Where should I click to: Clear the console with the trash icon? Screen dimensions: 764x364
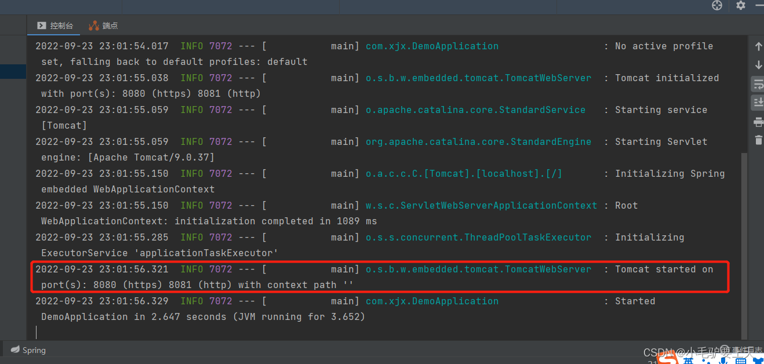[758, 140]
